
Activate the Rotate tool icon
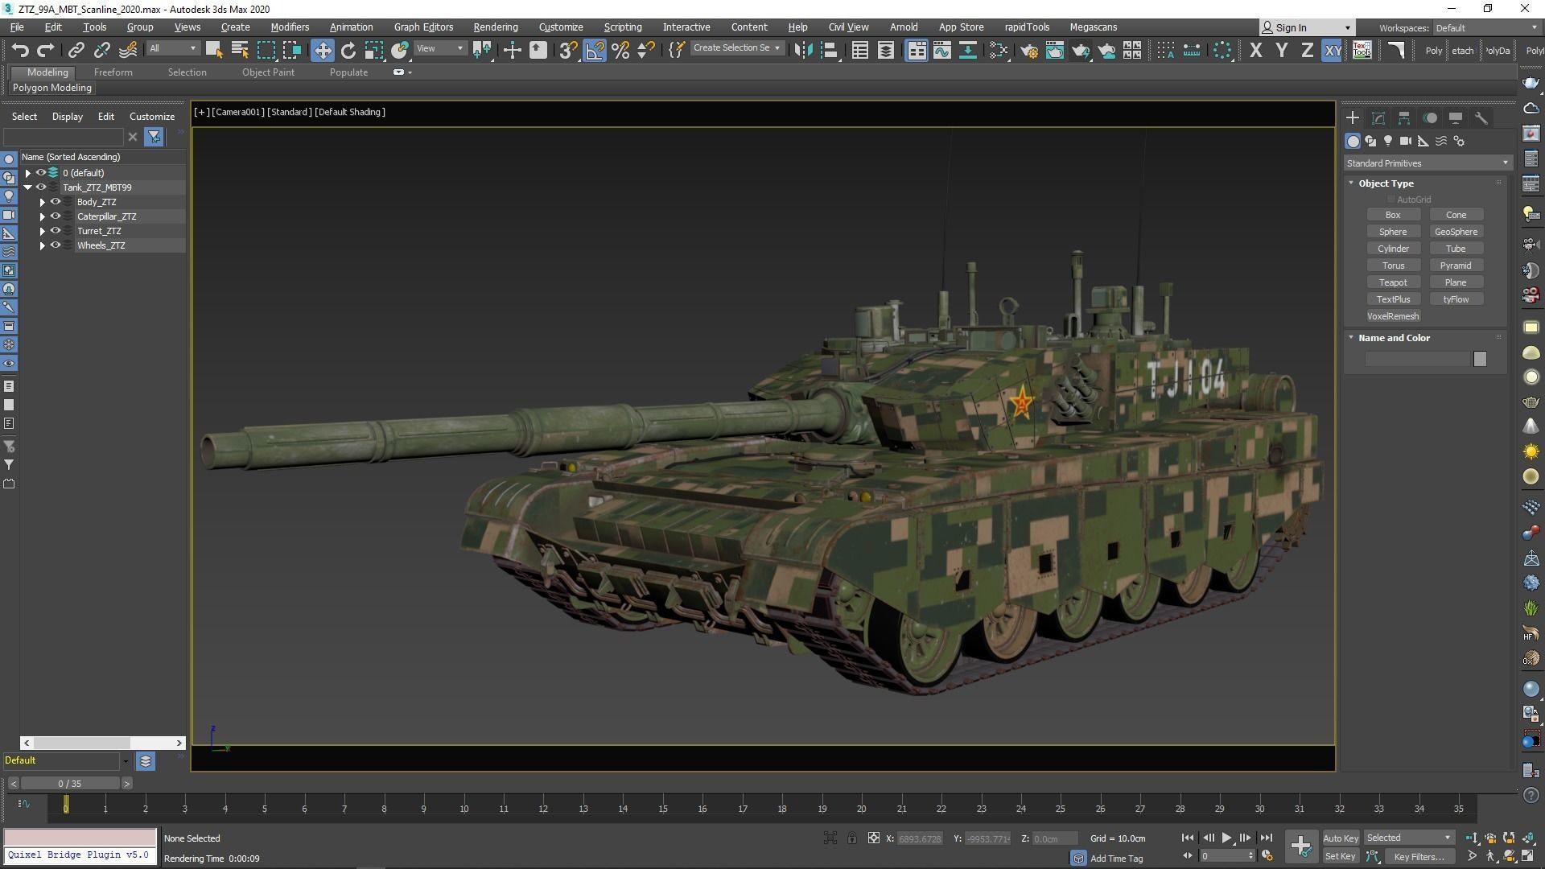tap(348, 50)
